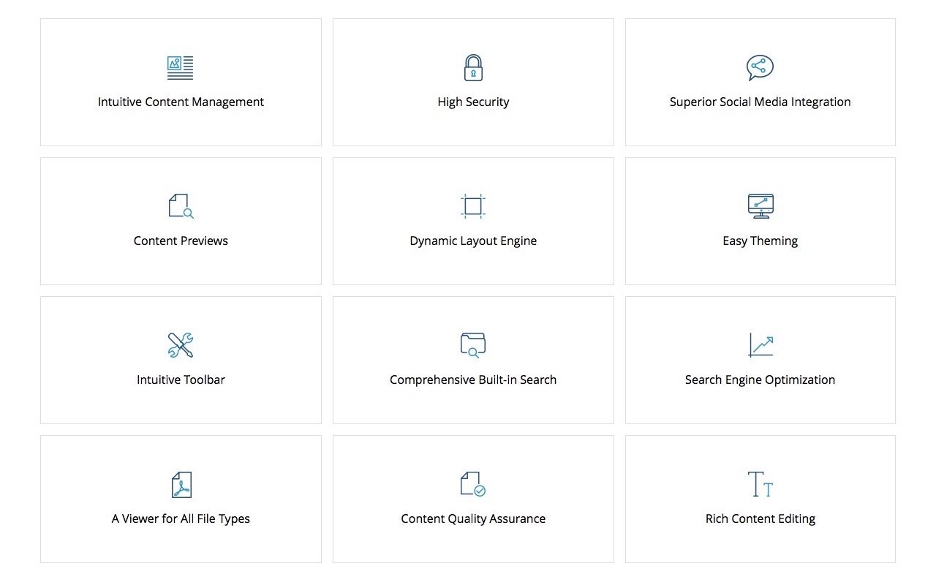936x577 pixels.
Task: Click the Comprehensive Built-in Search label
Action: pos(473,380)
